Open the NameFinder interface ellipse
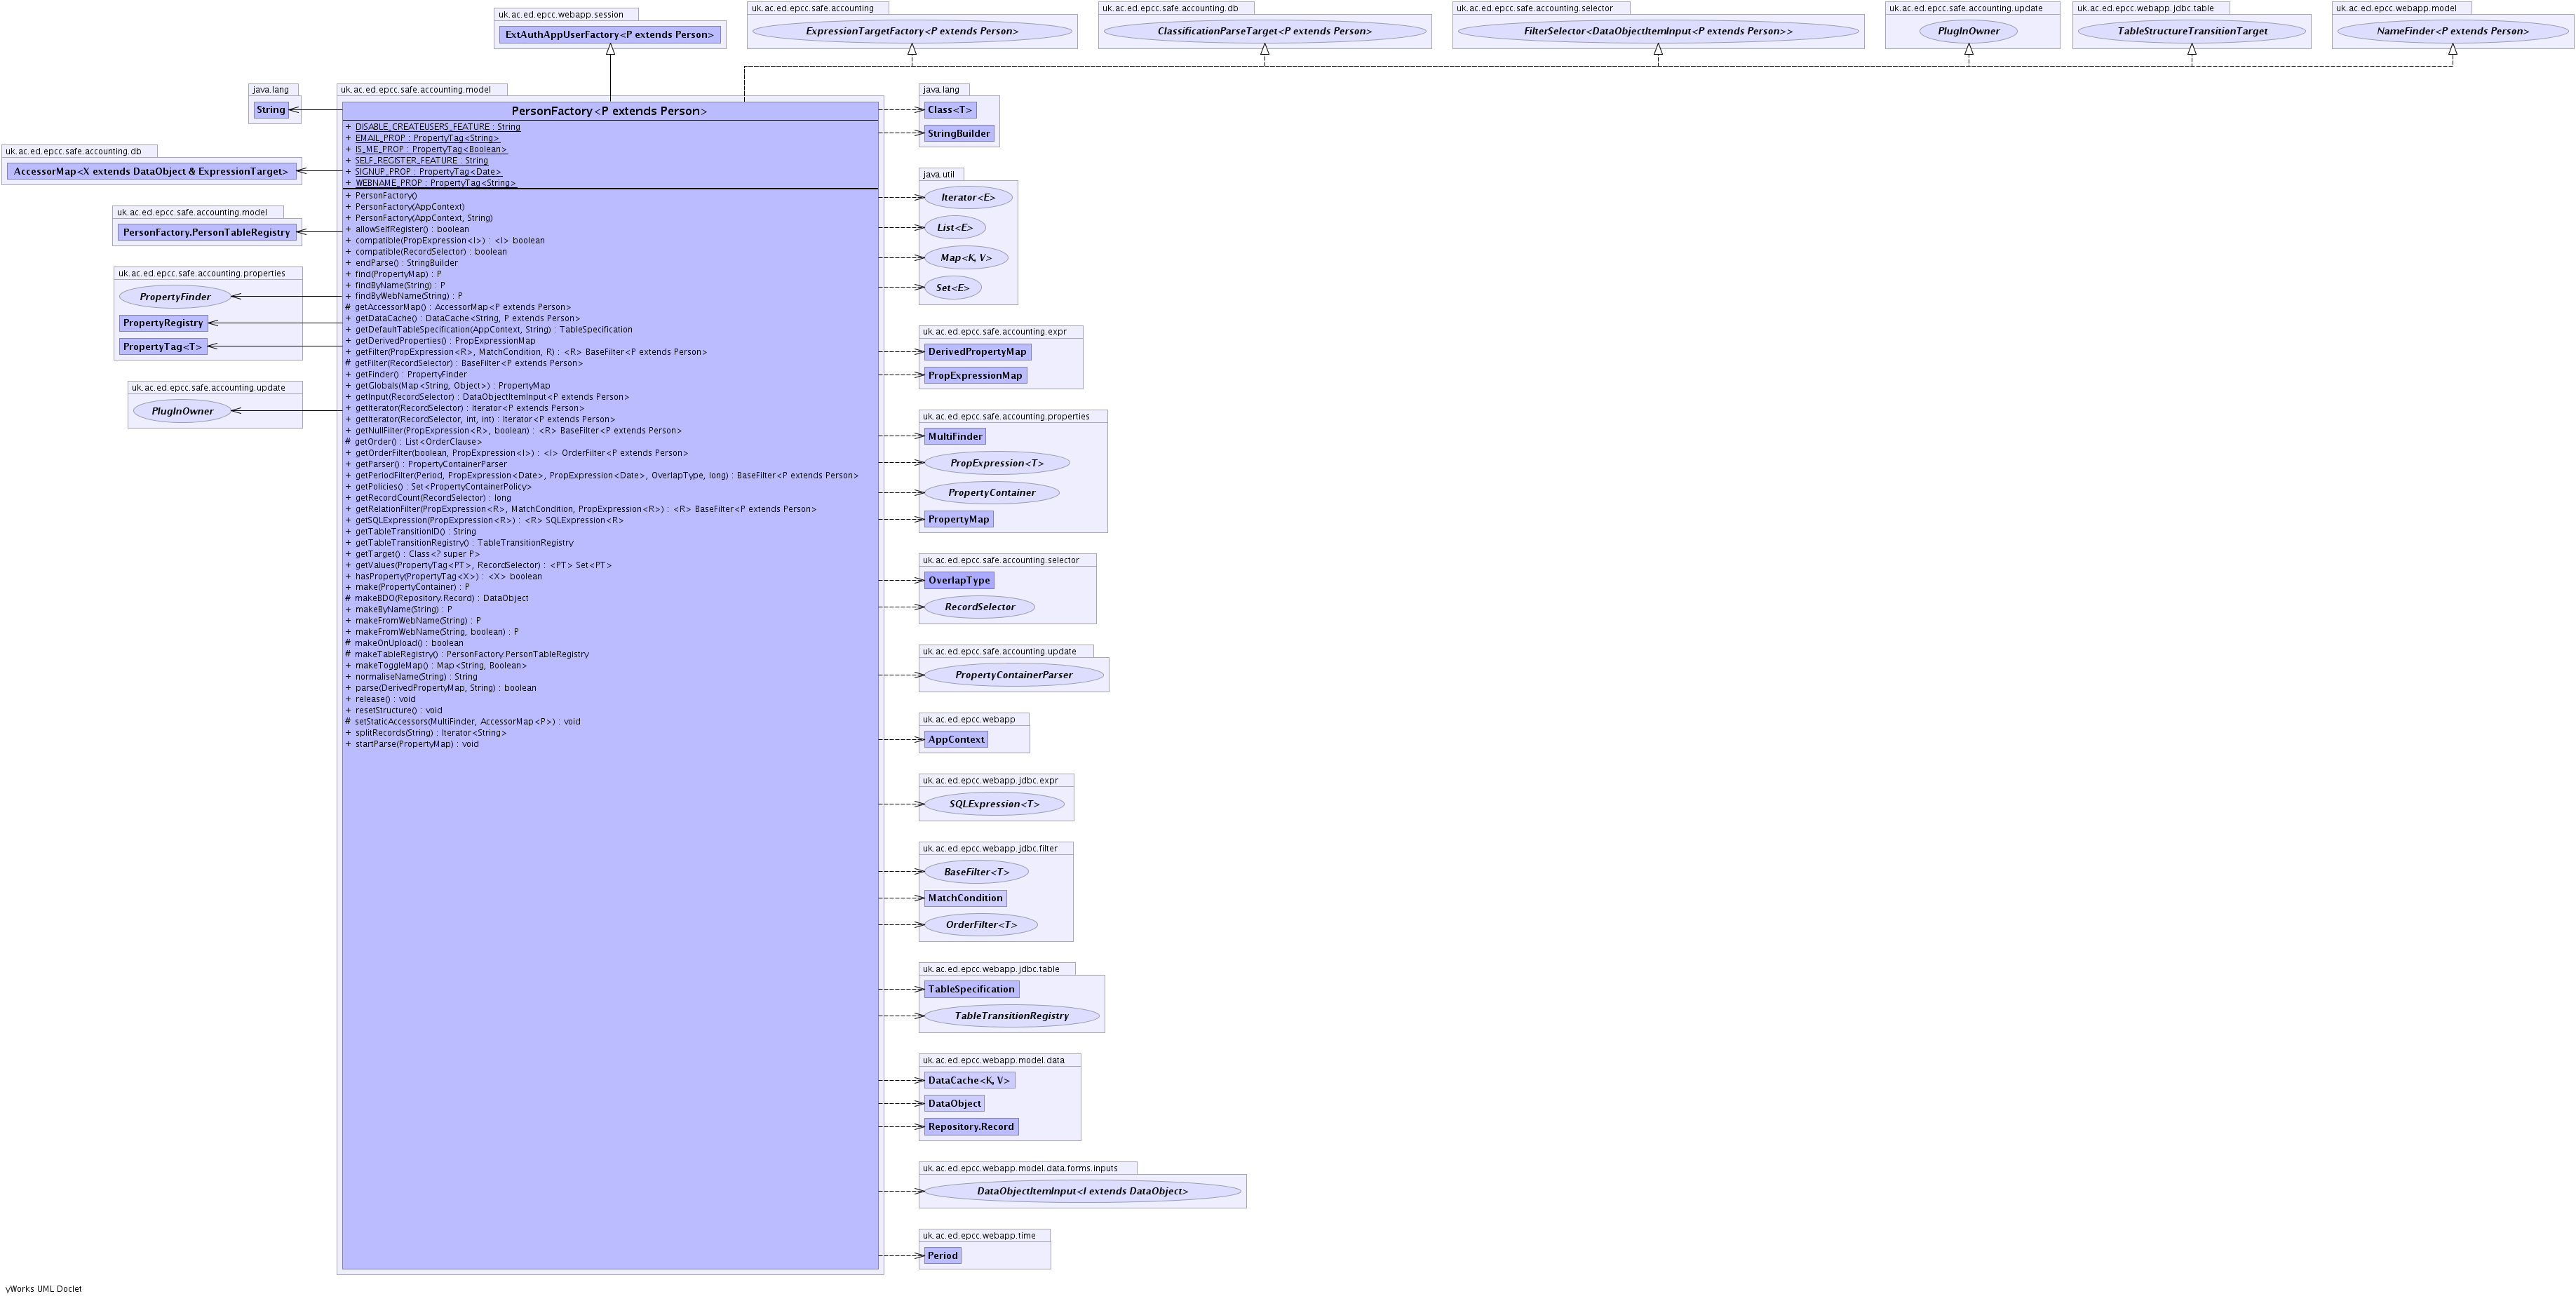Viewport: 2576px width, 1301px height. pyautogui.click(x=2452, y=32)
